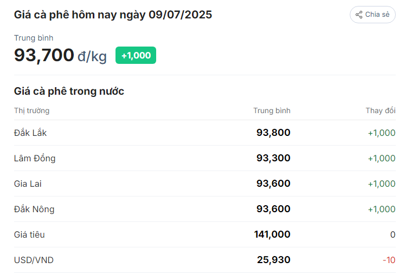Screen dimensions: 411x275
Task: Click the 141,000 pepper price value
Action: click(272, 234)
